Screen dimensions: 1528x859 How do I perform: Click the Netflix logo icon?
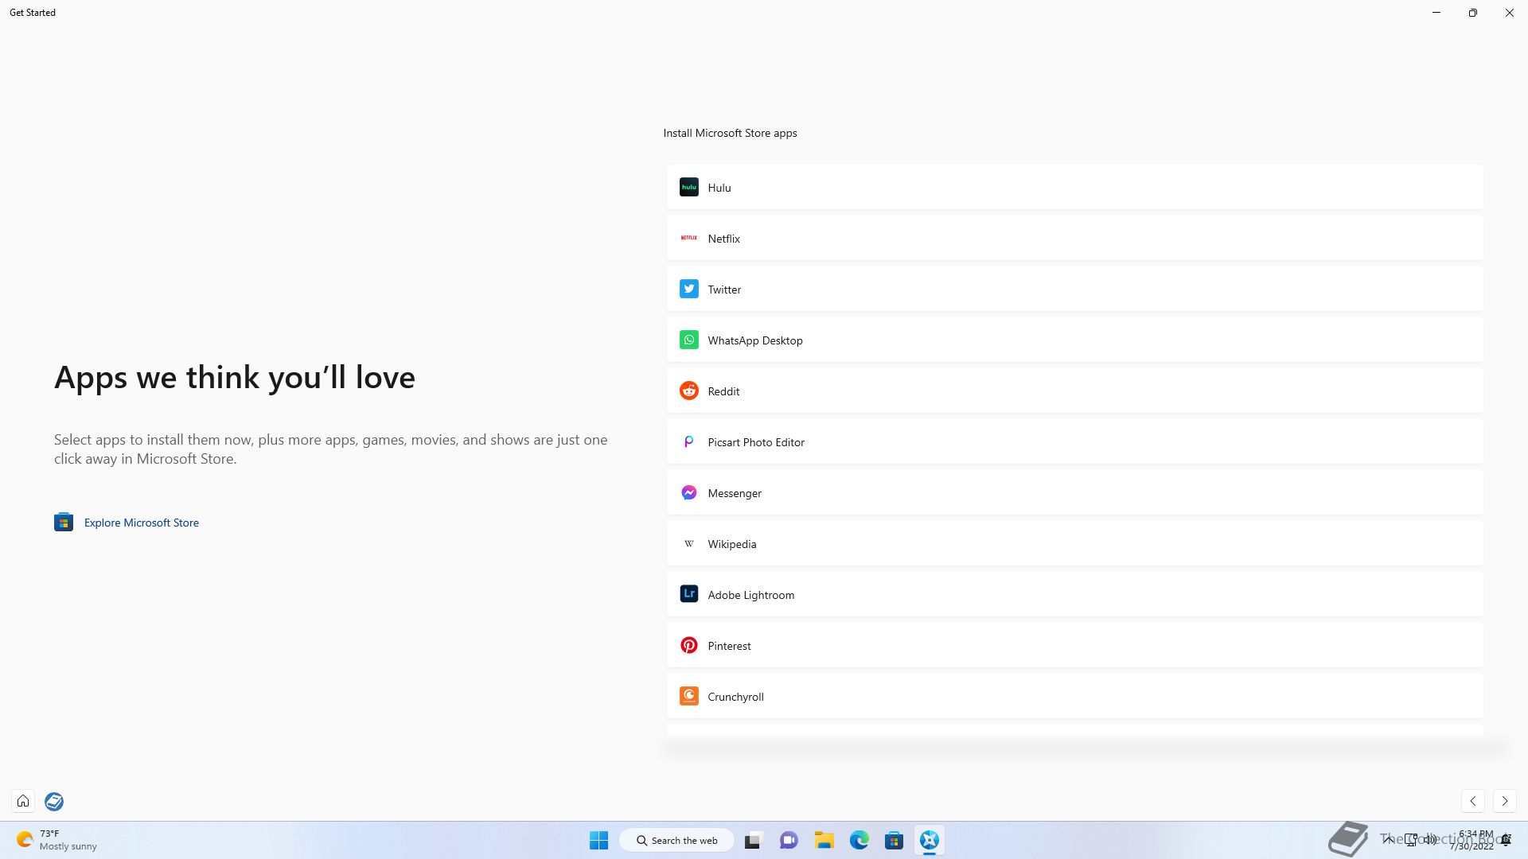pyautogui.click(x=689, y=238)
